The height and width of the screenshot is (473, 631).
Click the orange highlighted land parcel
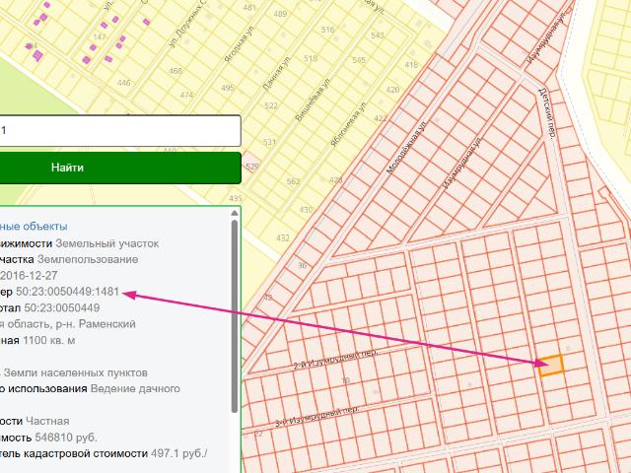(x=550, y=365)
